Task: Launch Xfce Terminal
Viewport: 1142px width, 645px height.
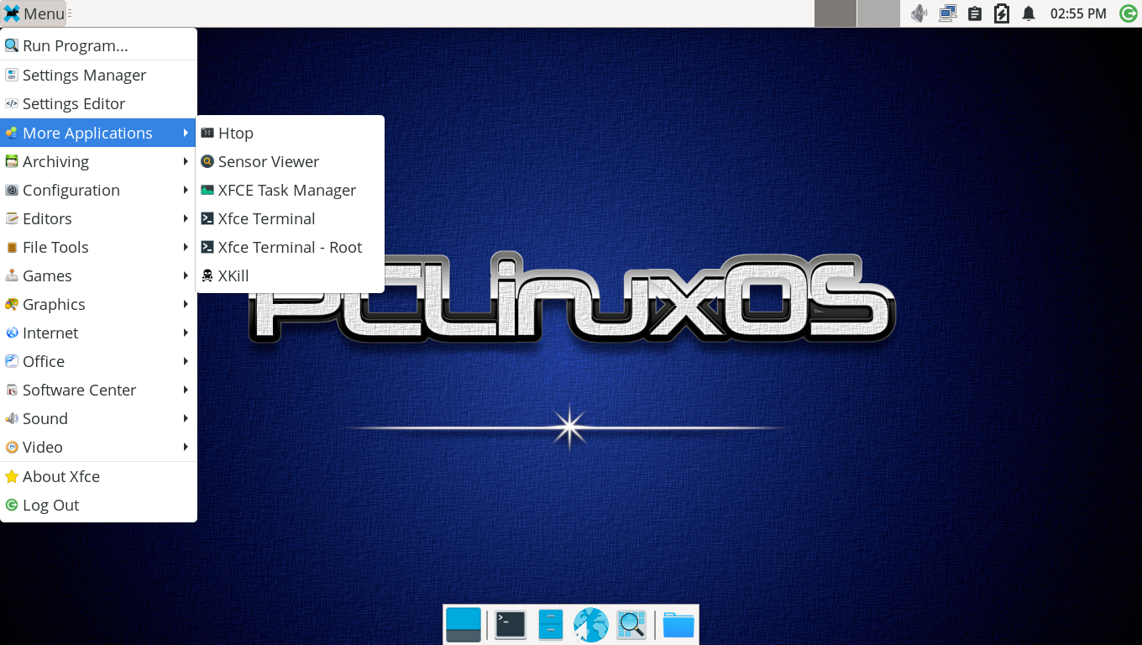Action: pos(290,218)
